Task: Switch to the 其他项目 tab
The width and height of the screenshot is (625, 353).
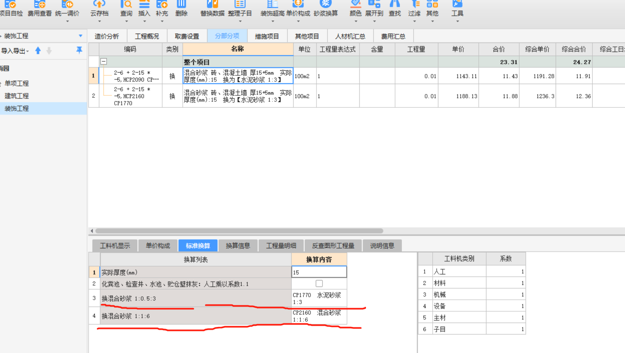Action: coord(307,36)
